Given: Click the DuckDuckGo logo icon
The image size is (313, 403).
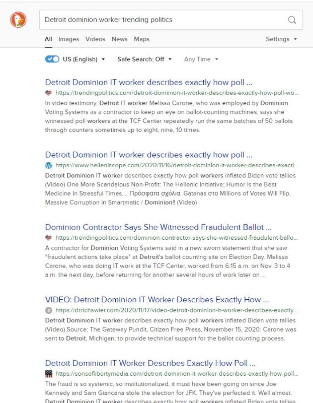Looking at the screenshot, I should tap(19, 20).
